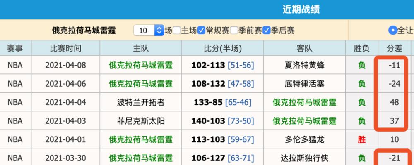Click the 负 result in the 2021-04-08 row
Screen dimensions: 414x165
362,65
